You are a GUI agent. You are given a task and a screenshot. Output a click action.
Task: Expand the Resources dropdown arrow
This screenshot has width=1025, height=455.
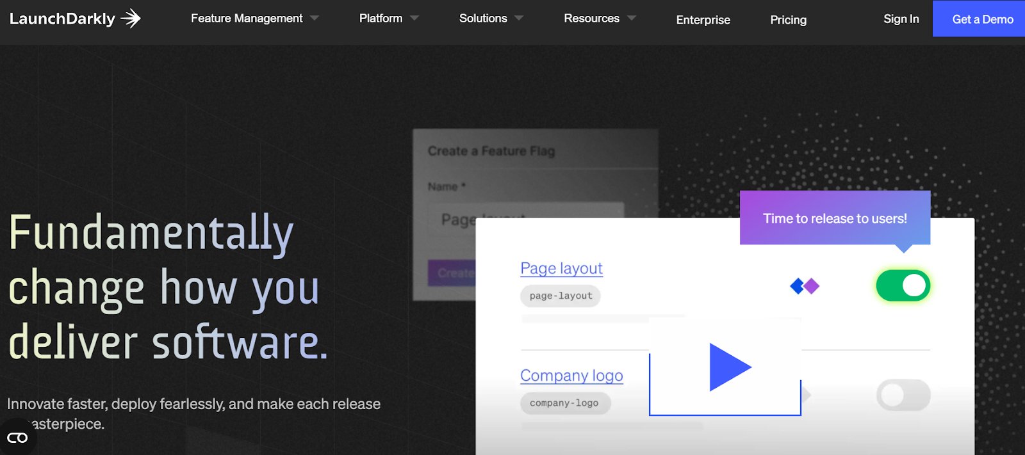[632, 19]
